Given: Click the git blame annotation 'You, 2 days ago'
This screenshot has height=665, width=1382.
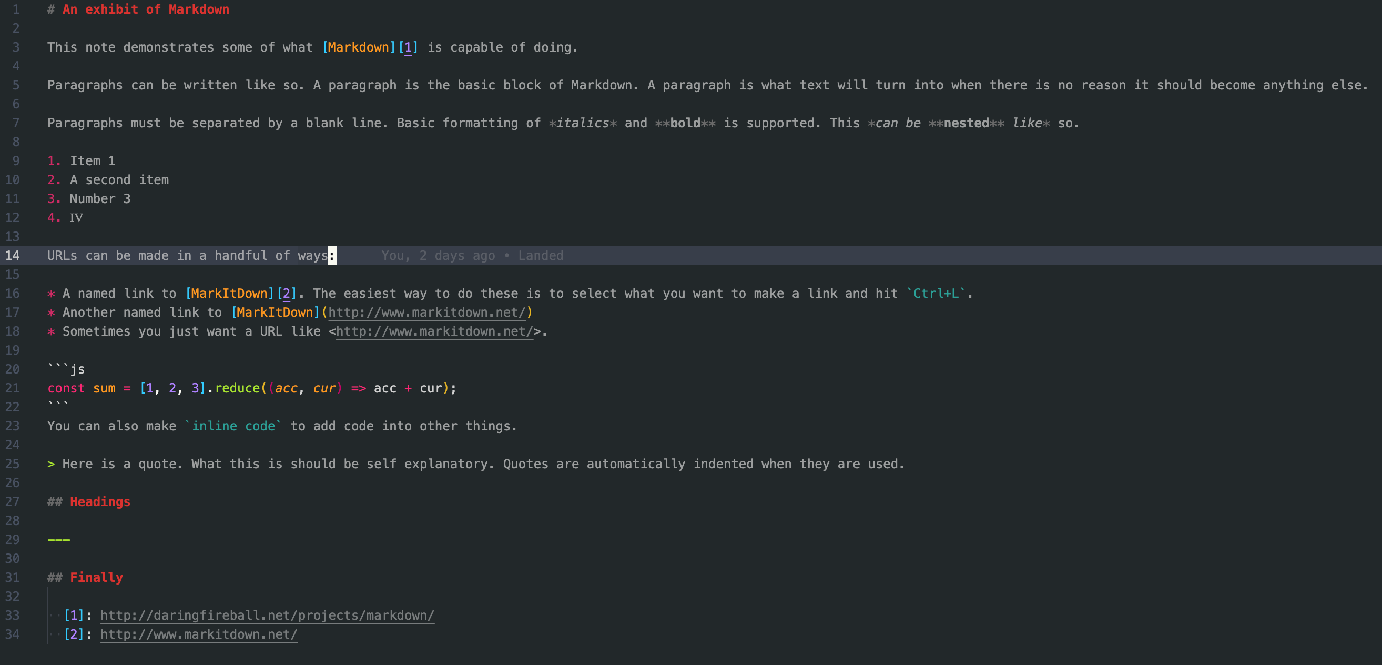Looking at the screenshot, I should (438, 255).
